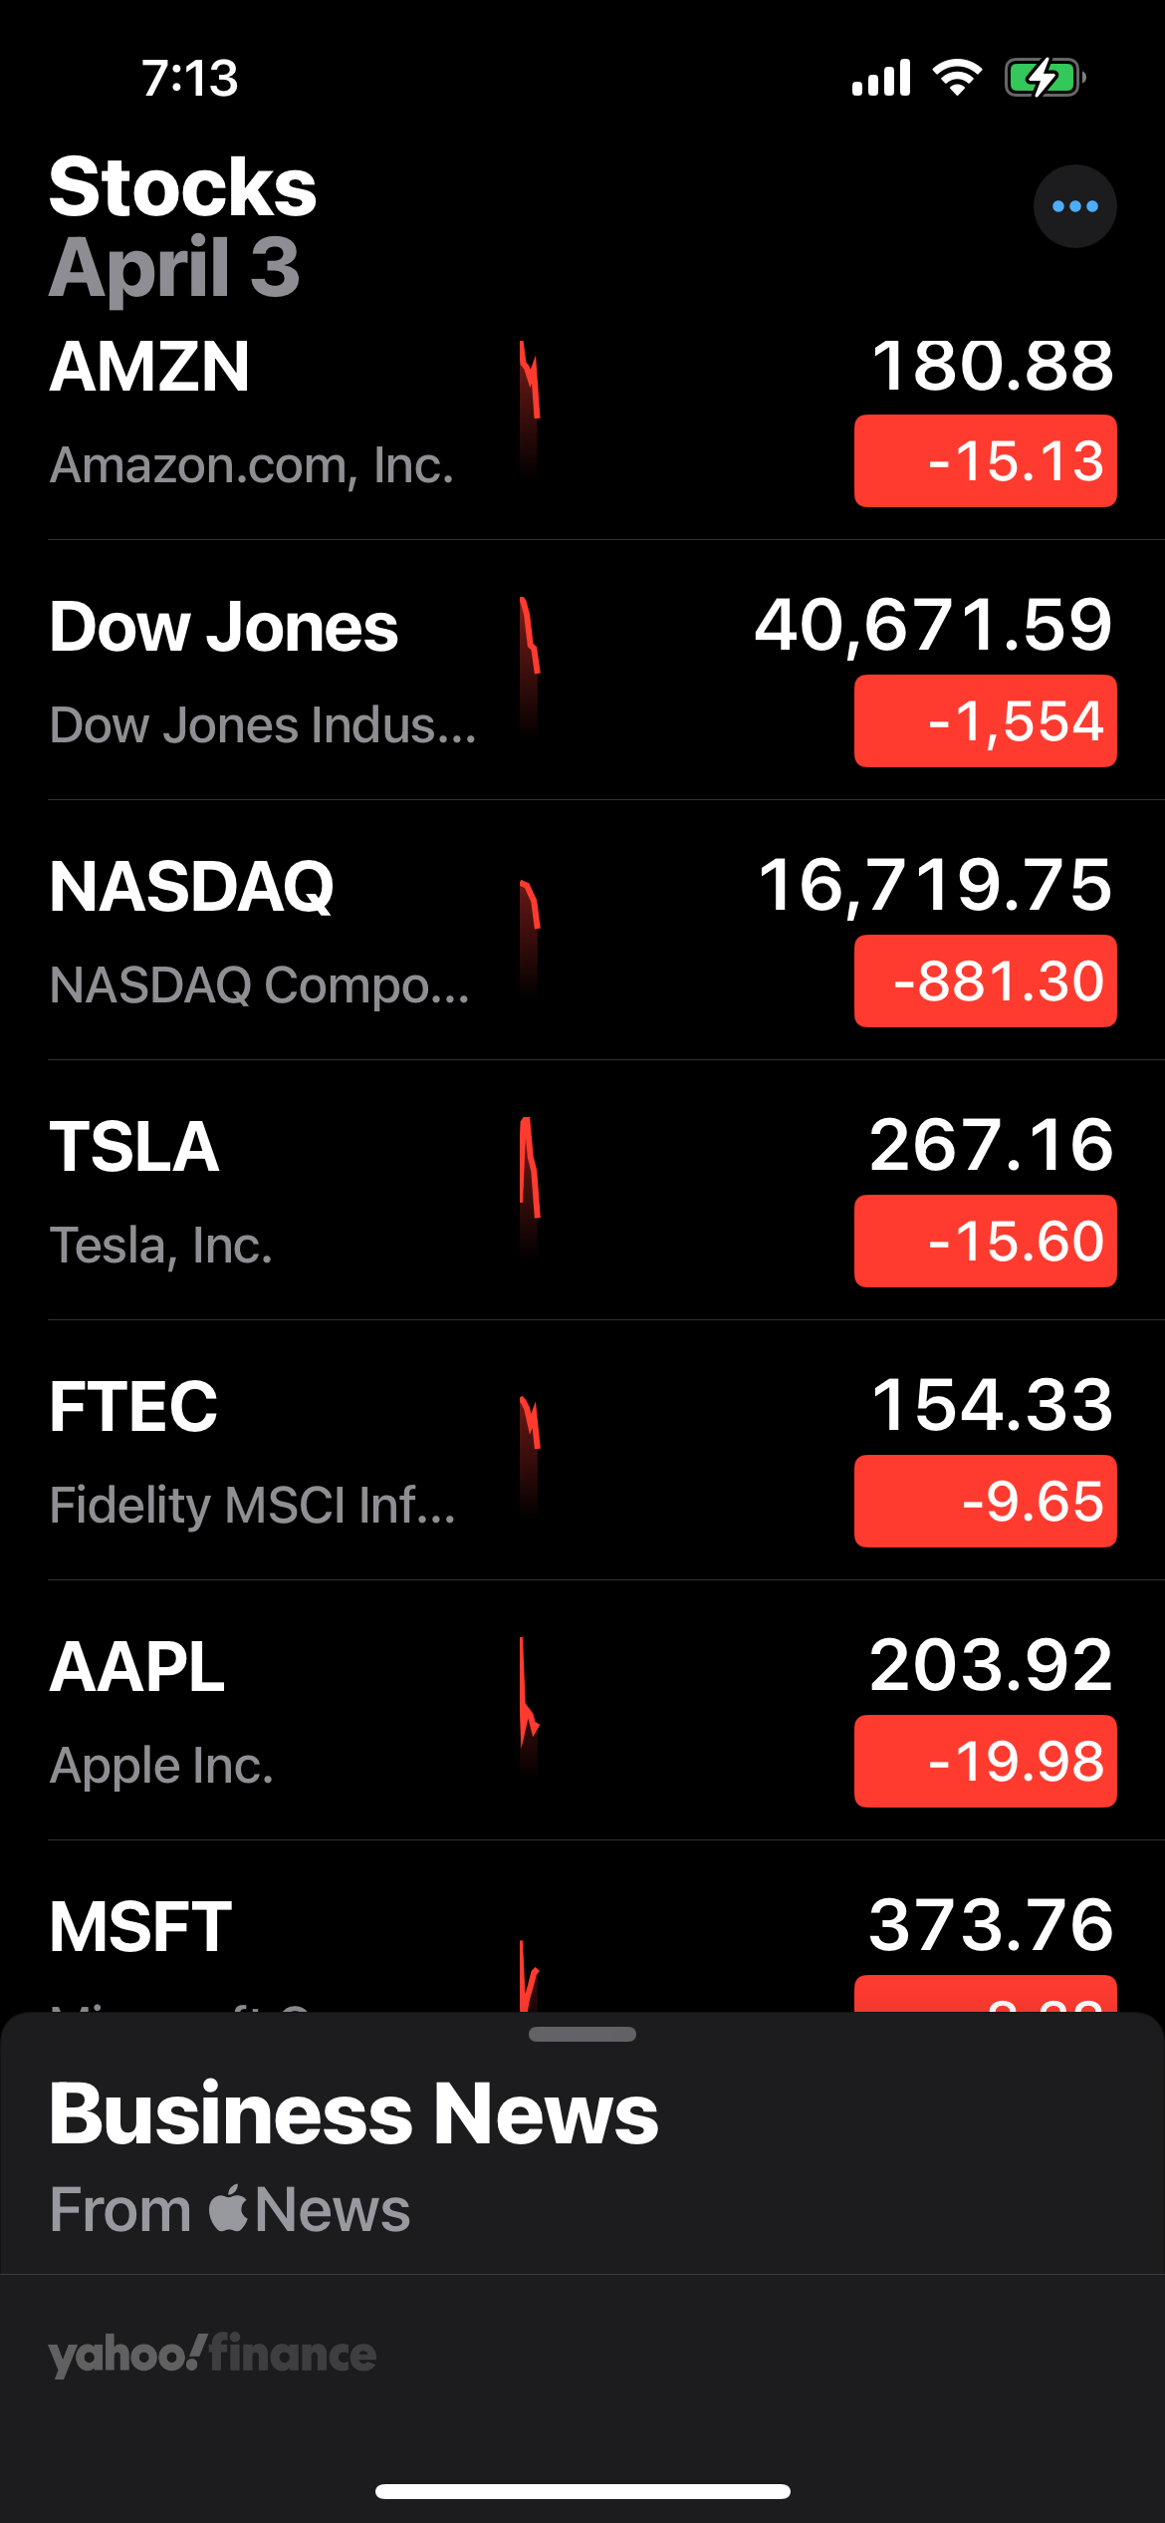Tap the cellular signal bars icon

point(881,78)
